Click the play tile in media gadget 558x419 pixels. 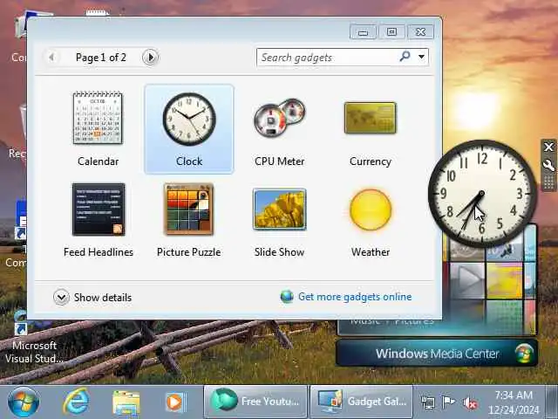(x=467, y=280)
